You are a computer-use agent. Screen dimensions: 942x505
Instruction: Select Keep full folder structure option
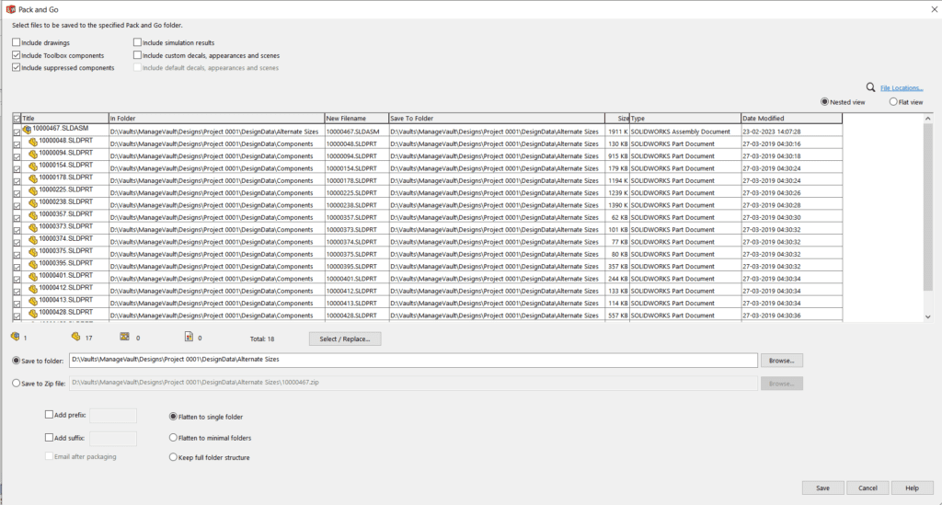[173, 457]
